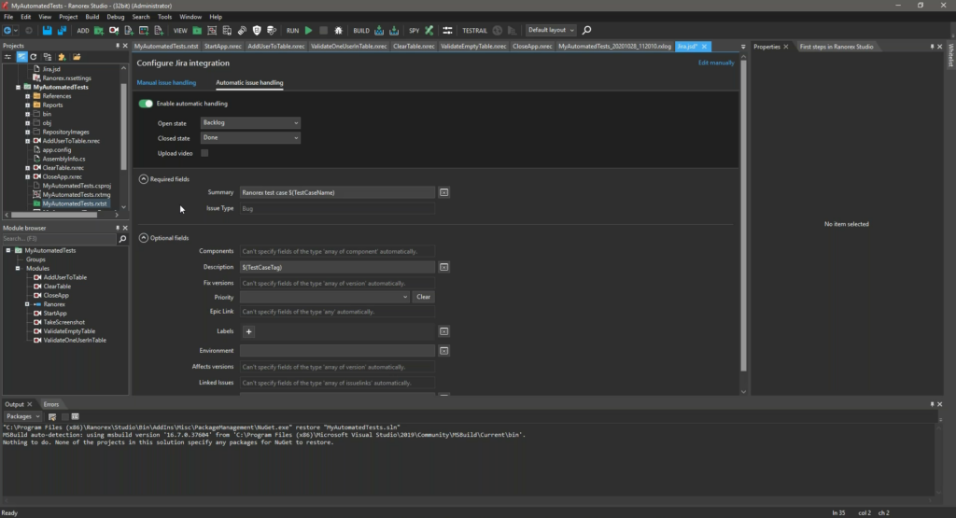This screenshot has width=956, height=518.
Task: Click the Clear button next to Priority
Action: point(423,297)
